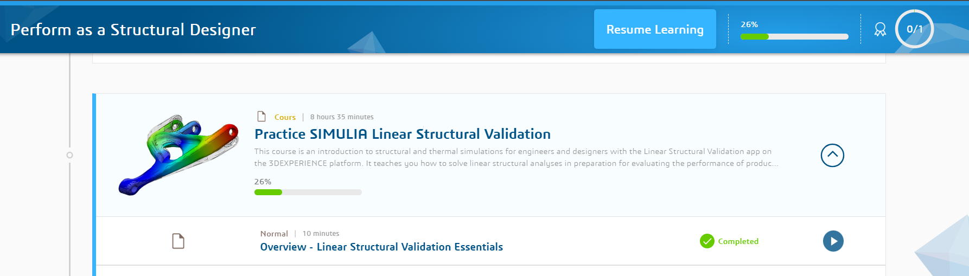
Task: Click the Normal 10 minutes lesson label
Action: tap(299, 234)
